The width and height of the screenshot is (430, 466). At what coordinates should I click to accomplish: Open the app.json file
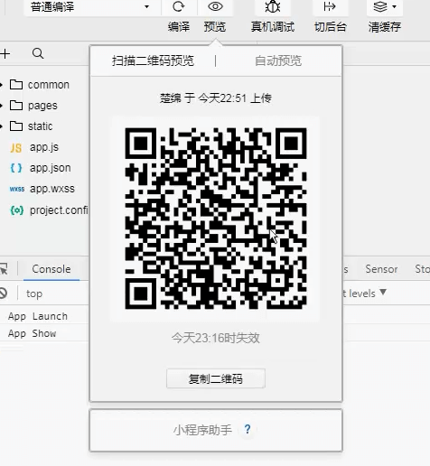[x=51, y=168]
